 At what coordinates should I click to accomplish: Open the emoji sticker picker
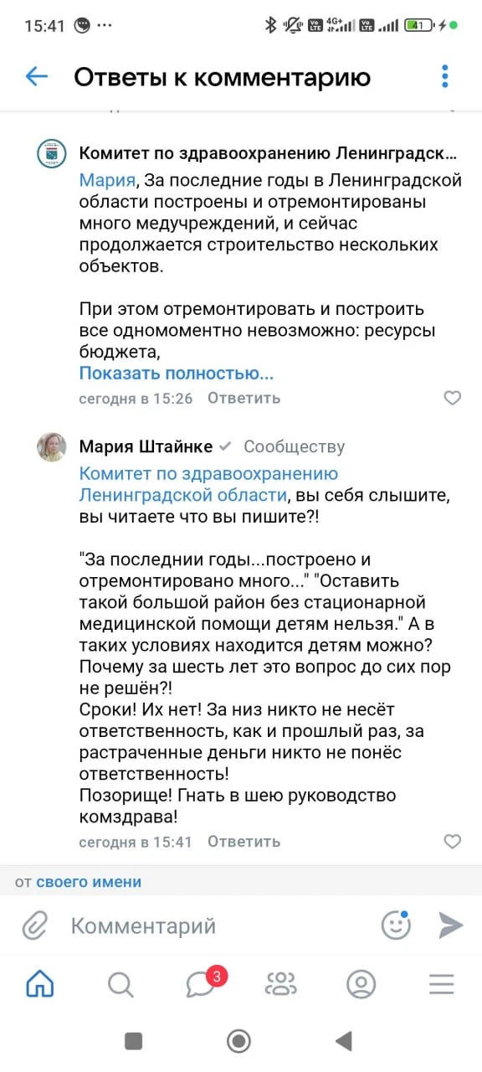click(397, 925)
